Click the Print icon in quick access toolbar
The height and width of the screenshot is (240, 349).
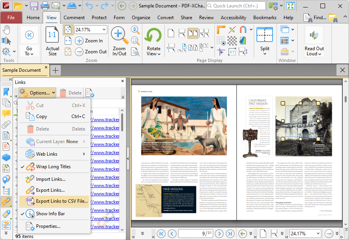tap(45, 6)
